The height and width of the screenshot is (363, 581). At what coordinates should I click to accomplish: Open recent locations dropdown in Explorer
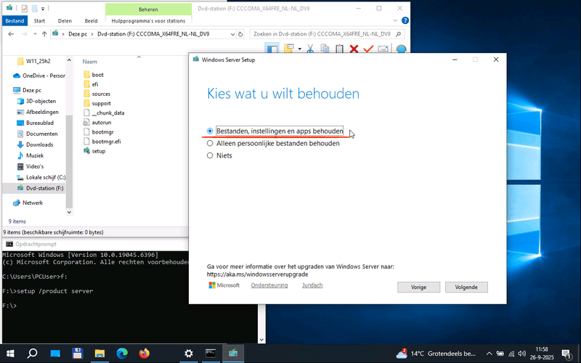tap(35, 34)
